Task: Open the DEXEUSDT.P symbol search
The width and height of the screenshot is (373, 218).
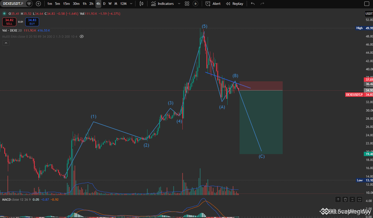Action: [x=13, y=4]
